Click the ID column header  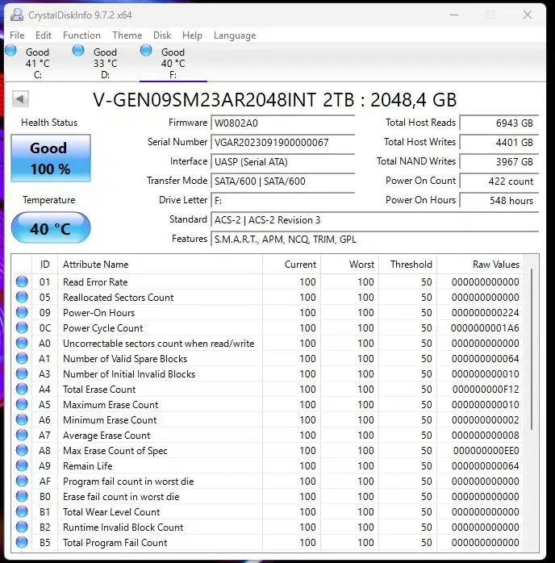pos(44,265)
